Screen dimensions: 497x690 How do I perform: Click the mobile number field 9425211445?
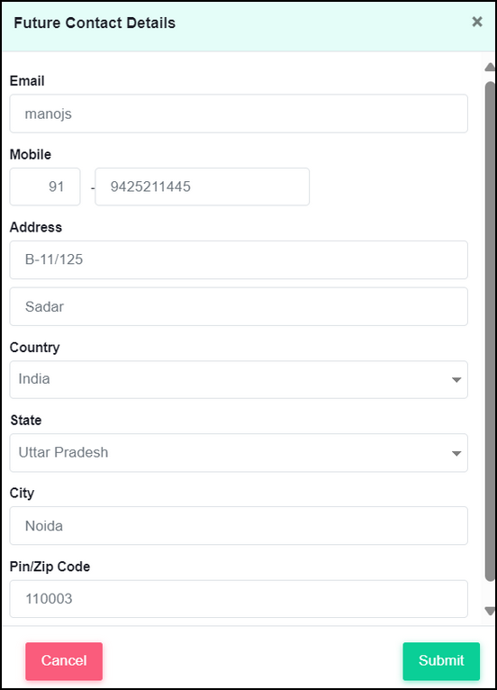coord(203,186)
